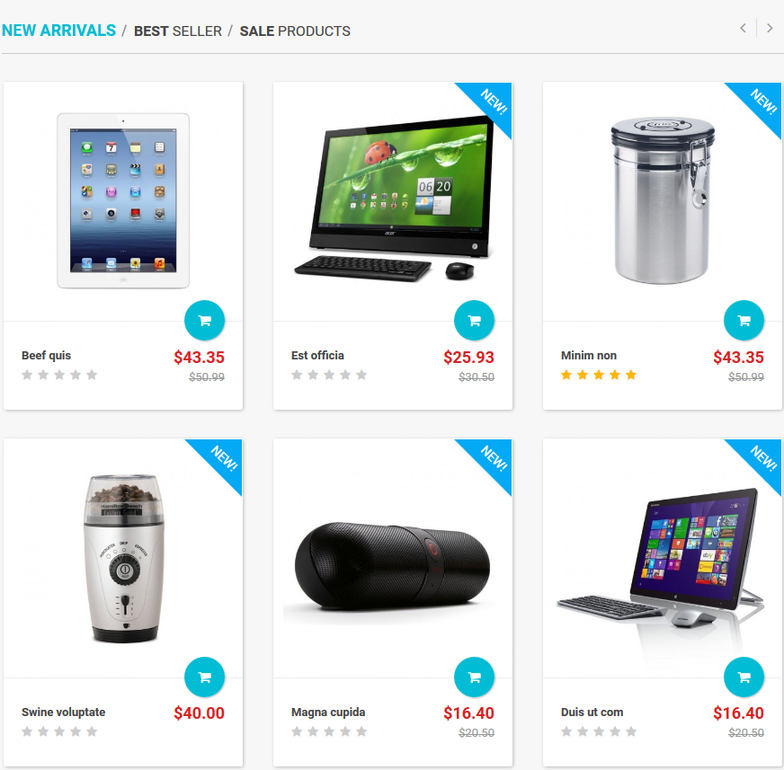The height and width of the screenshot is (770, 784).
Task: Add Est officia to cart
Action: click(474, 320)
